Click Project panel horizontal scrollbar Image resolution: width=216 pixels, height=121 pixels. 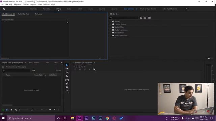click(7, 105)
